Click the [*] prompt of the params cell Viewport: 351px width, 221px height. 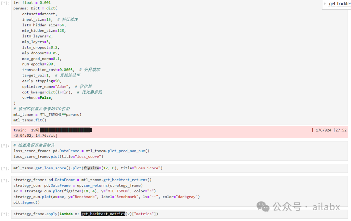tap(5, 3)
